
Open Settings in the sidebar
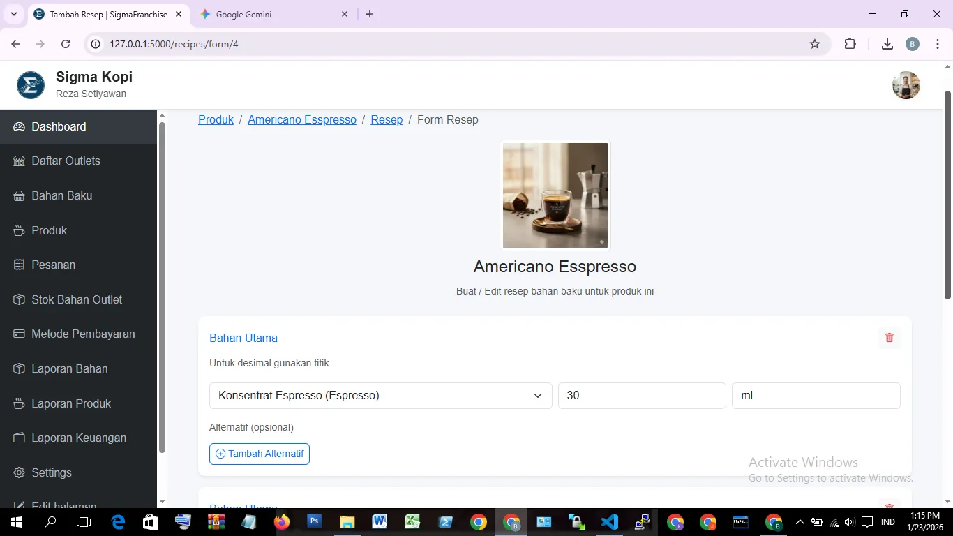(x=78, y=472)
